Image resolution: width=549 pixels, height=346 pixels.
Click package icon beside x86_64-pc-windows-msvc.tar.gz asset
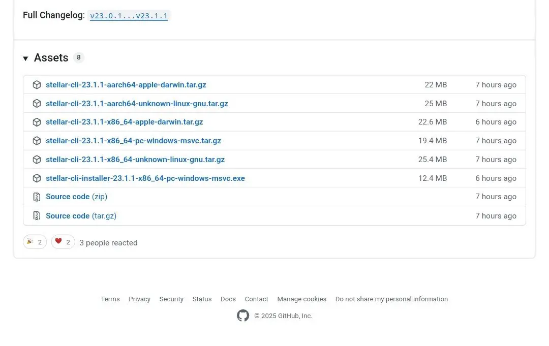coord(37,141)
